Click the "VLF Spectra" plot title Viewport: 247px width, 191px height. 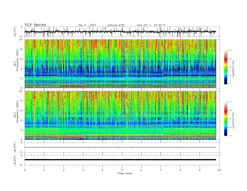(35, 25)
